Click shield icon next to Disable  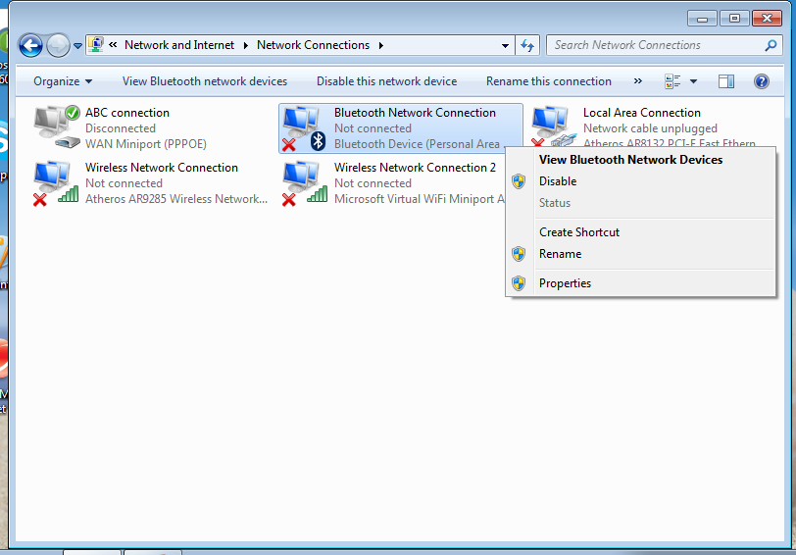click(519, 181)
